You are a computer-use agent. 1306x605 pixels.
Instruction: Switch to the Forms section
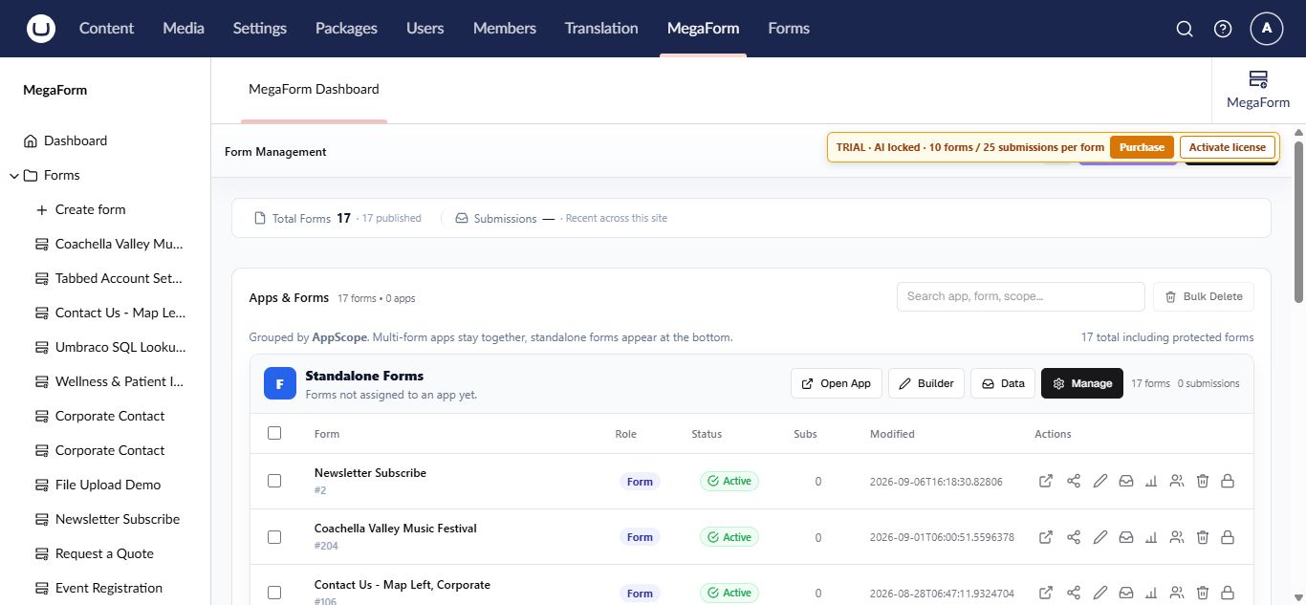tap(789, 29)
